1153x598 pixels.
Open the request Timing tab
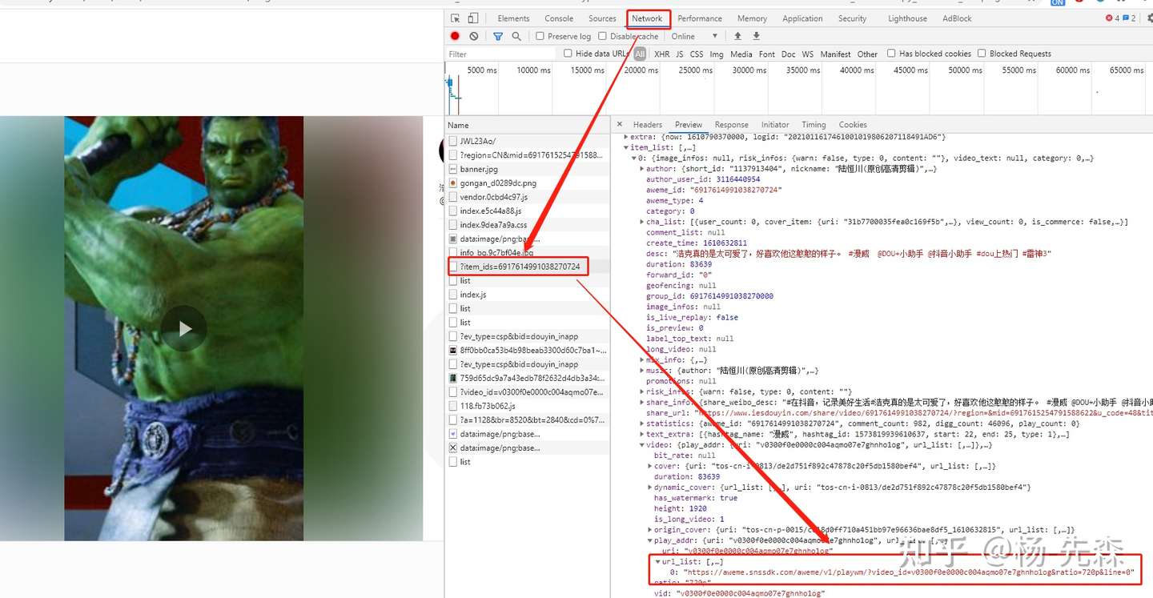(x=814, y=125)
